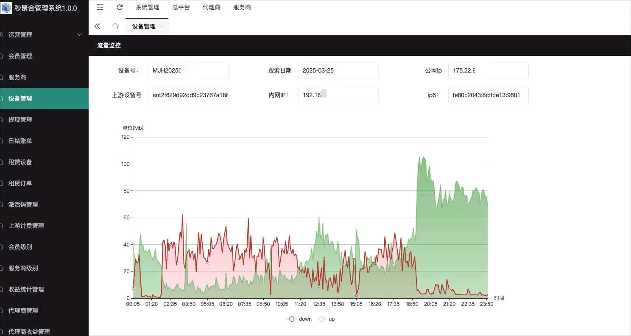Image resolution: width=631 pixels, height=336 pixels.
Task: Open the 搜索日期 date picker field
Action: pos(338,70)
